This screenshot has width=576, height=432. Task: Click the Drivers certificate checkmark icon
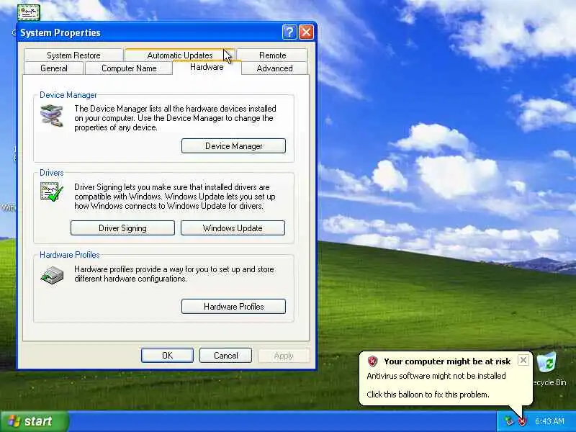[x=52, y=192]
